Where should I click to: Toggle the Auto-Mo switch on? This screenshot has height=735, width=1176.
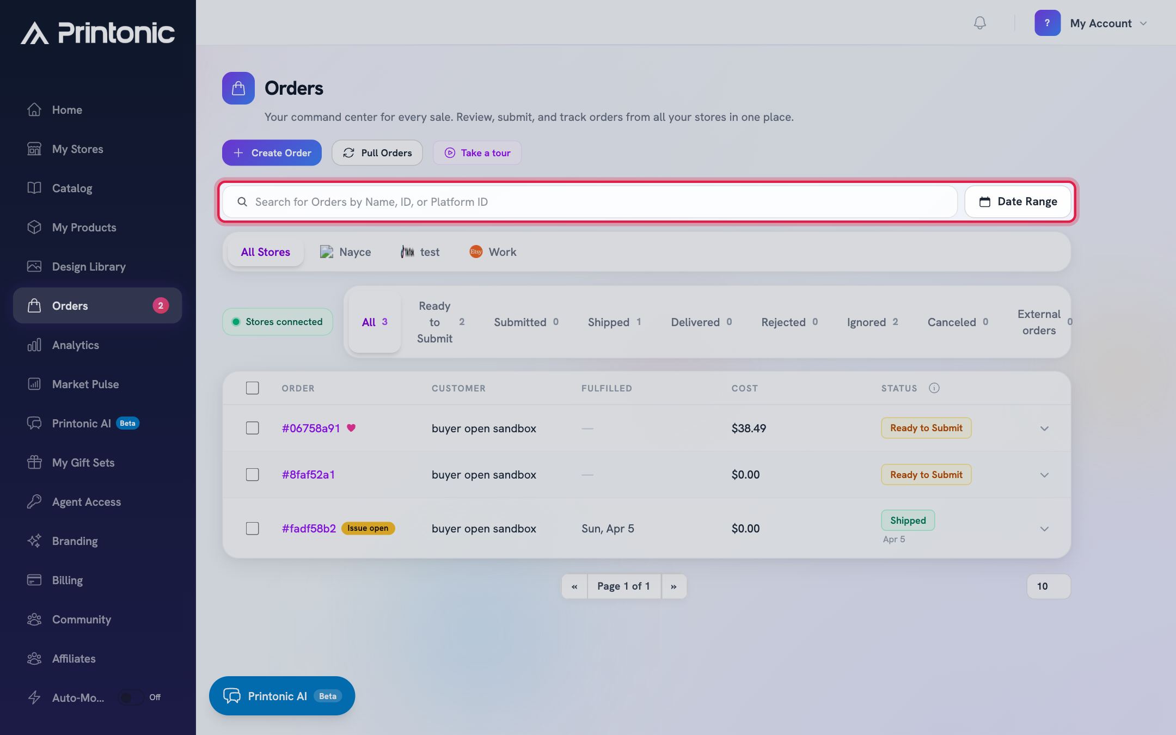point(131,697)
